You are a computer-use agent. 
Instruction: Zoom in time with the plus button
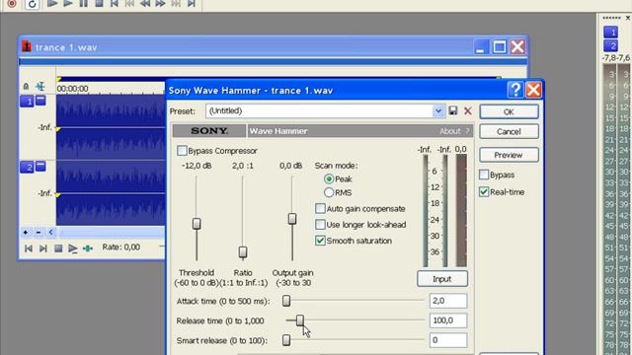pos(26,233)
